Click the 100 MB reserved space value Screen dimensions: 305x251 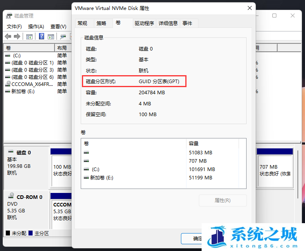[148, 115]
